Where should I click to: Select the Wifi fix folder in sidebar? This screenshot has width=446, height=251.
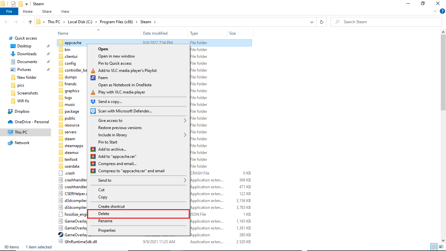coord(23,101)
